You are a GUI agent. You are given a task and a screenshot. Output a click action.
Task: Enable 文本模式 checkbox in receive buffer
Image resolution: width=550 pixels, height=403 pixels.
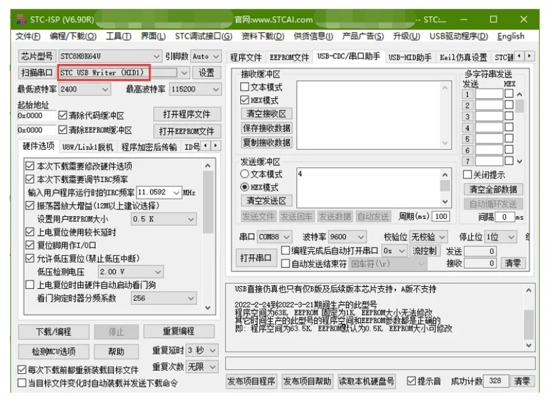[x=245, y=87]
